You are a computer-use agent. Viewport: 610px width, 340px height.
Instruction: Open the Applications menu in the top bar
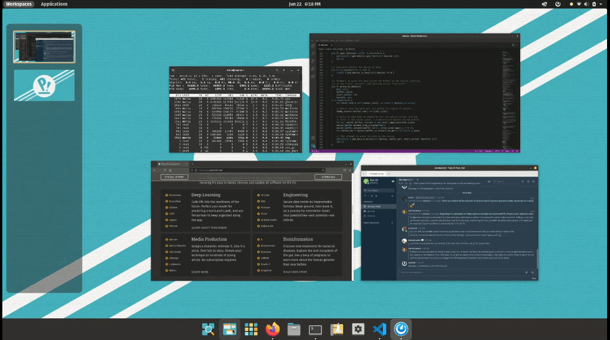[54, 4]
